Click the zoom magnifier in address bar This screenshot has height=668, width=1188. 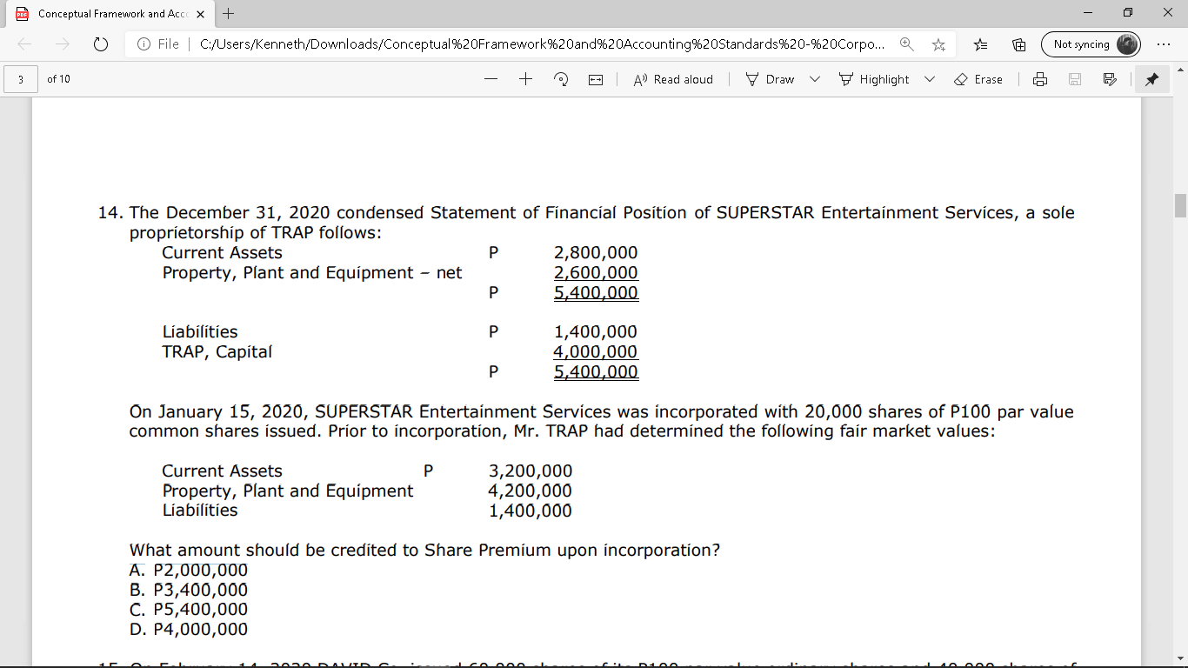point(906,44)
